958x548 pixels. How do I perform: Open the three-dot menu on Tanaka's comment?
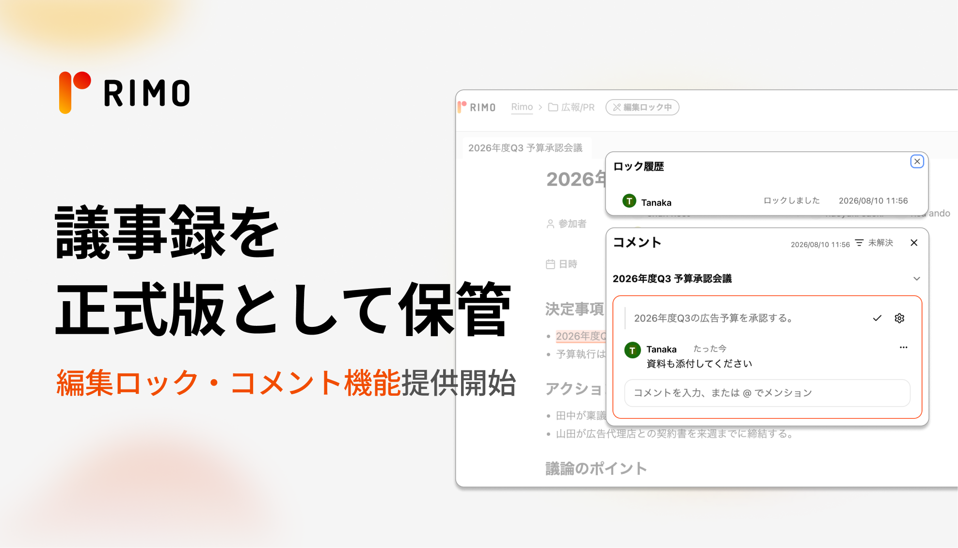pyautogui.click(x=903, y=347)
